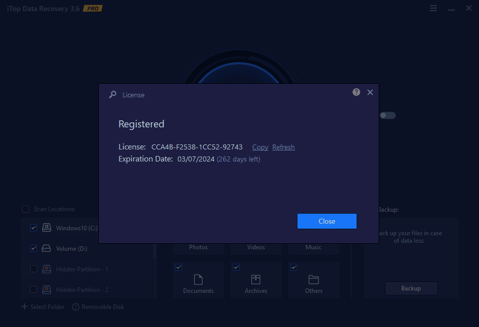Image resolution: width=479 pixels, height=327 pixels.
Task: Click the help question mark icon in License dialog
Action: point(356,92)
